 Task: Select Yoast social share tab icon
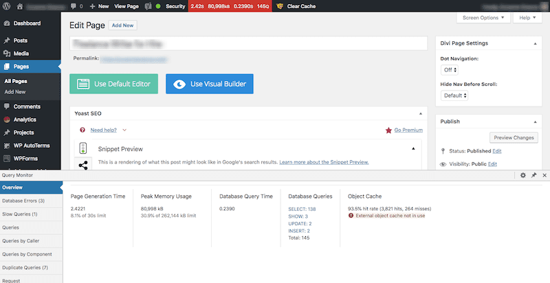tap(83, 166)
